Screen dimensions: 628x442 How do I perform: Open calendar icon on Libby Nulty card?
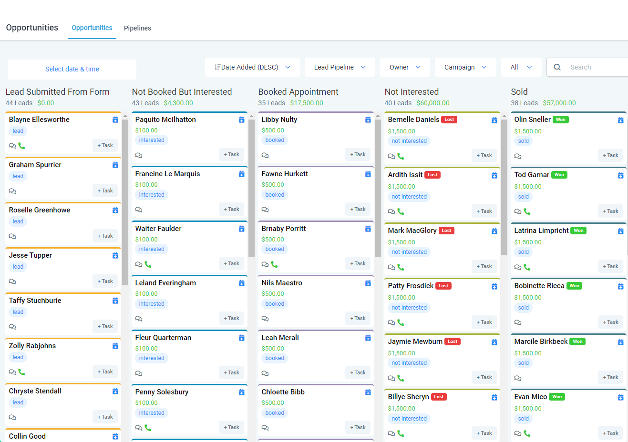click(x=368, y=120)
